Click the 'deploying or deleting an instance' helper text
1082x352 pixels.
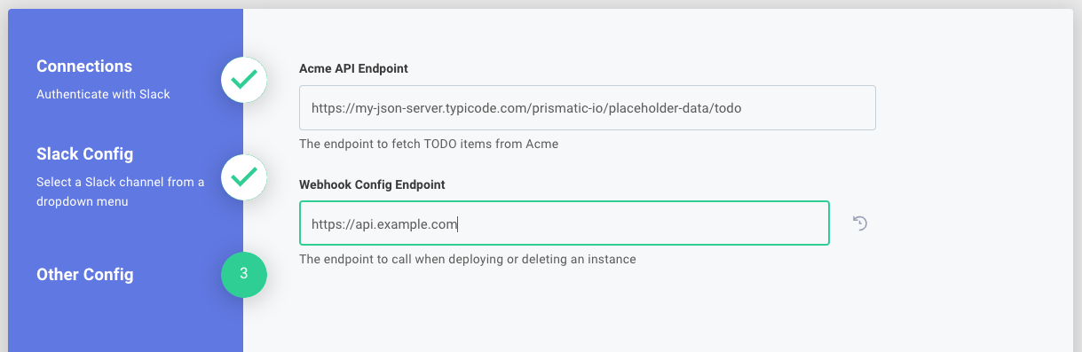click(544, 260)
